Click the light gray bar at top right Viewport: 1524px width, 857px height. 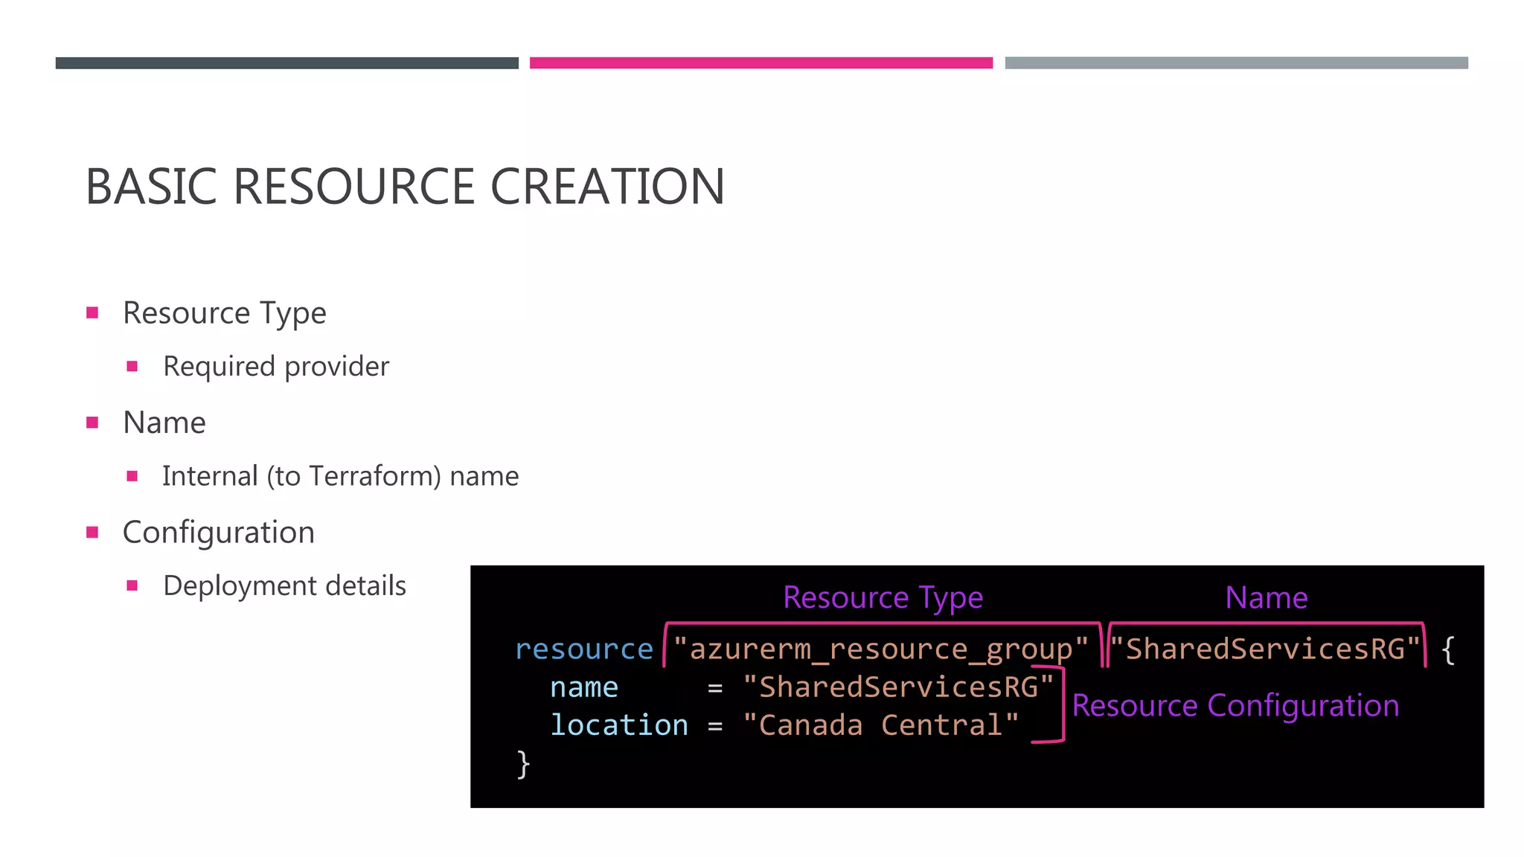(x=1236, y=63)
